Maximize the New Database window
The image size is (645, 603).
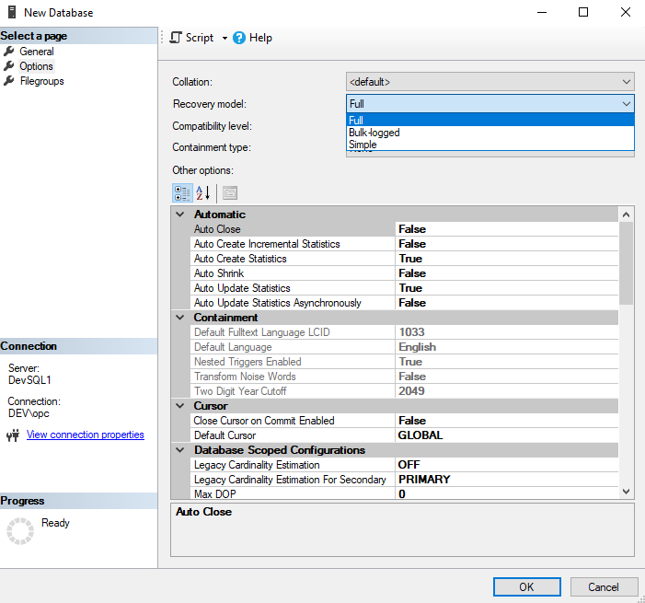click(583, 12)
